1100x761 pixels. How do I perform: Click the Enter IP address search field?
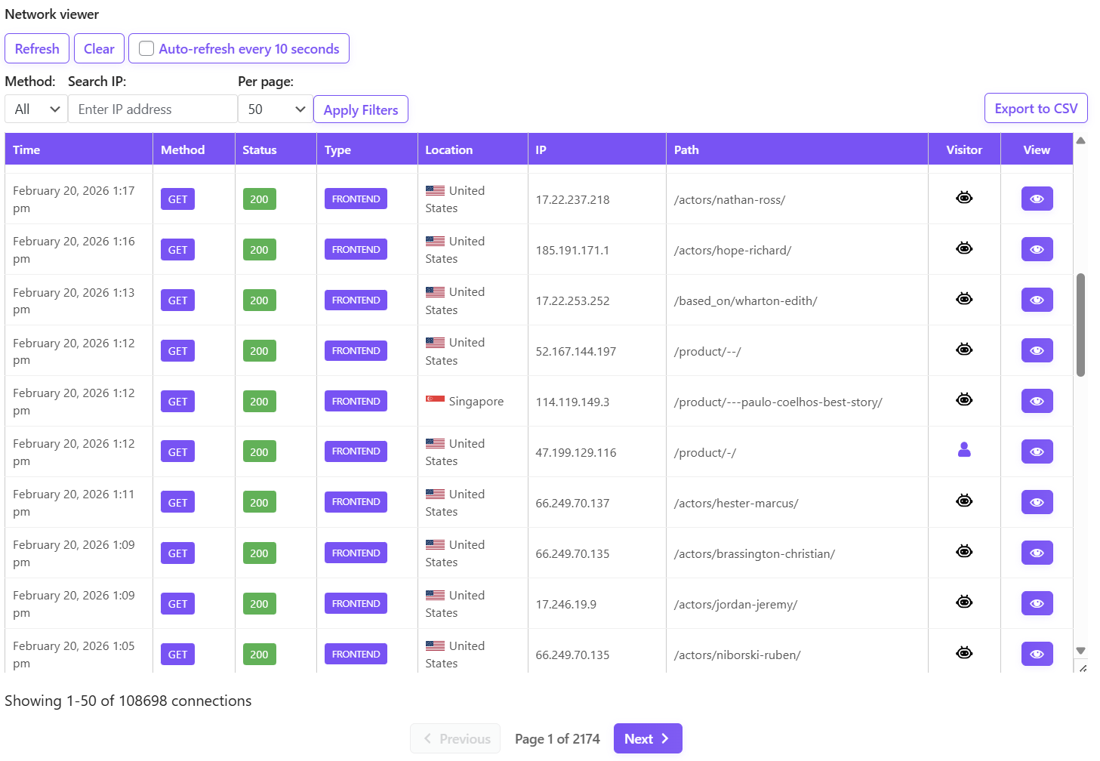pyautogui.click(x=152, y=109)
